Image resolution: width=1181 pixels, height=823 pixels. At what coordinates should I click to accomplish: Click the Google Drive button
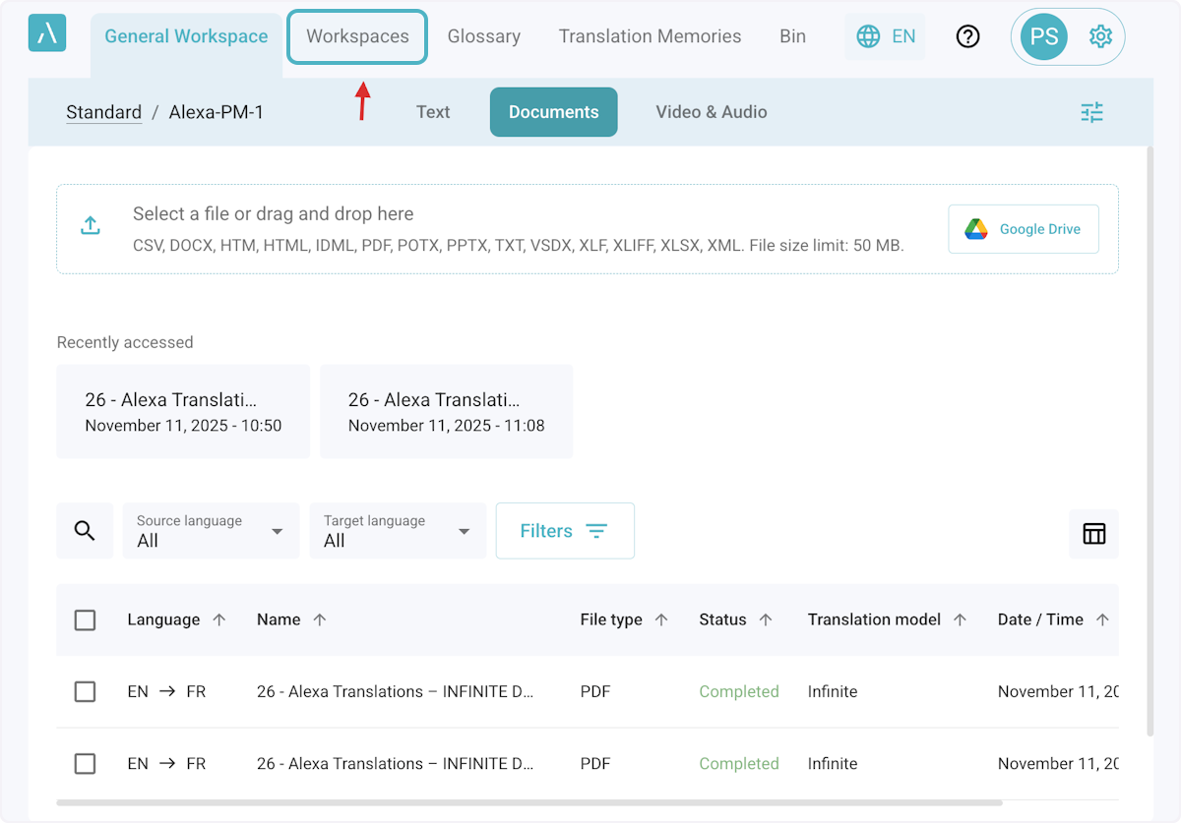point(1023,229)
